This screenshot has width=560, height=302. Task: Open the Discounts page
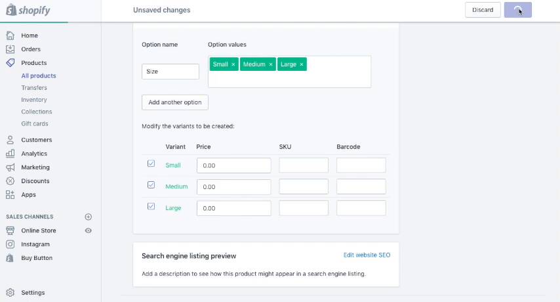tap(35, 181)
